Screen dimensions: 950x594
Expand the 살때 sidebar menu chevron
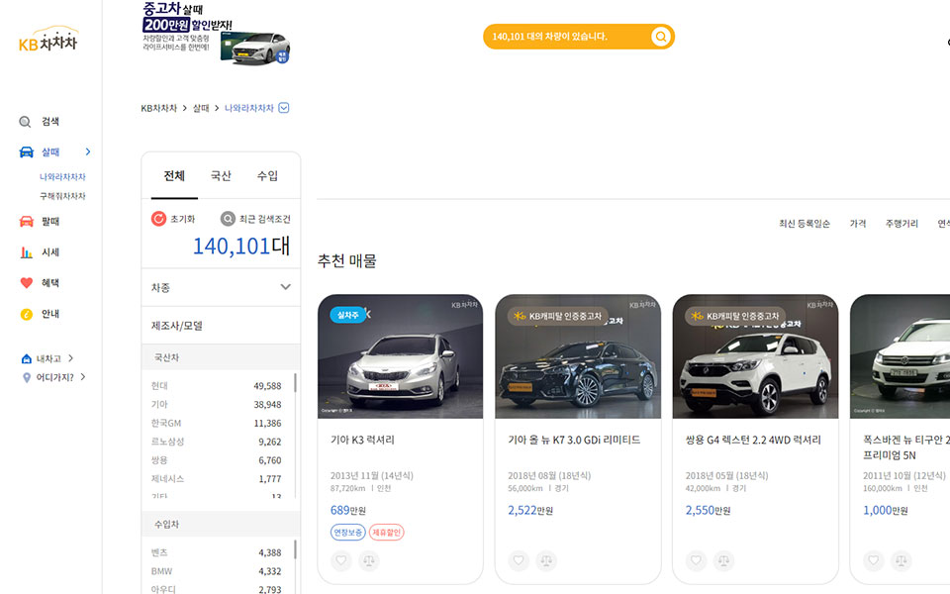point(88,152)
